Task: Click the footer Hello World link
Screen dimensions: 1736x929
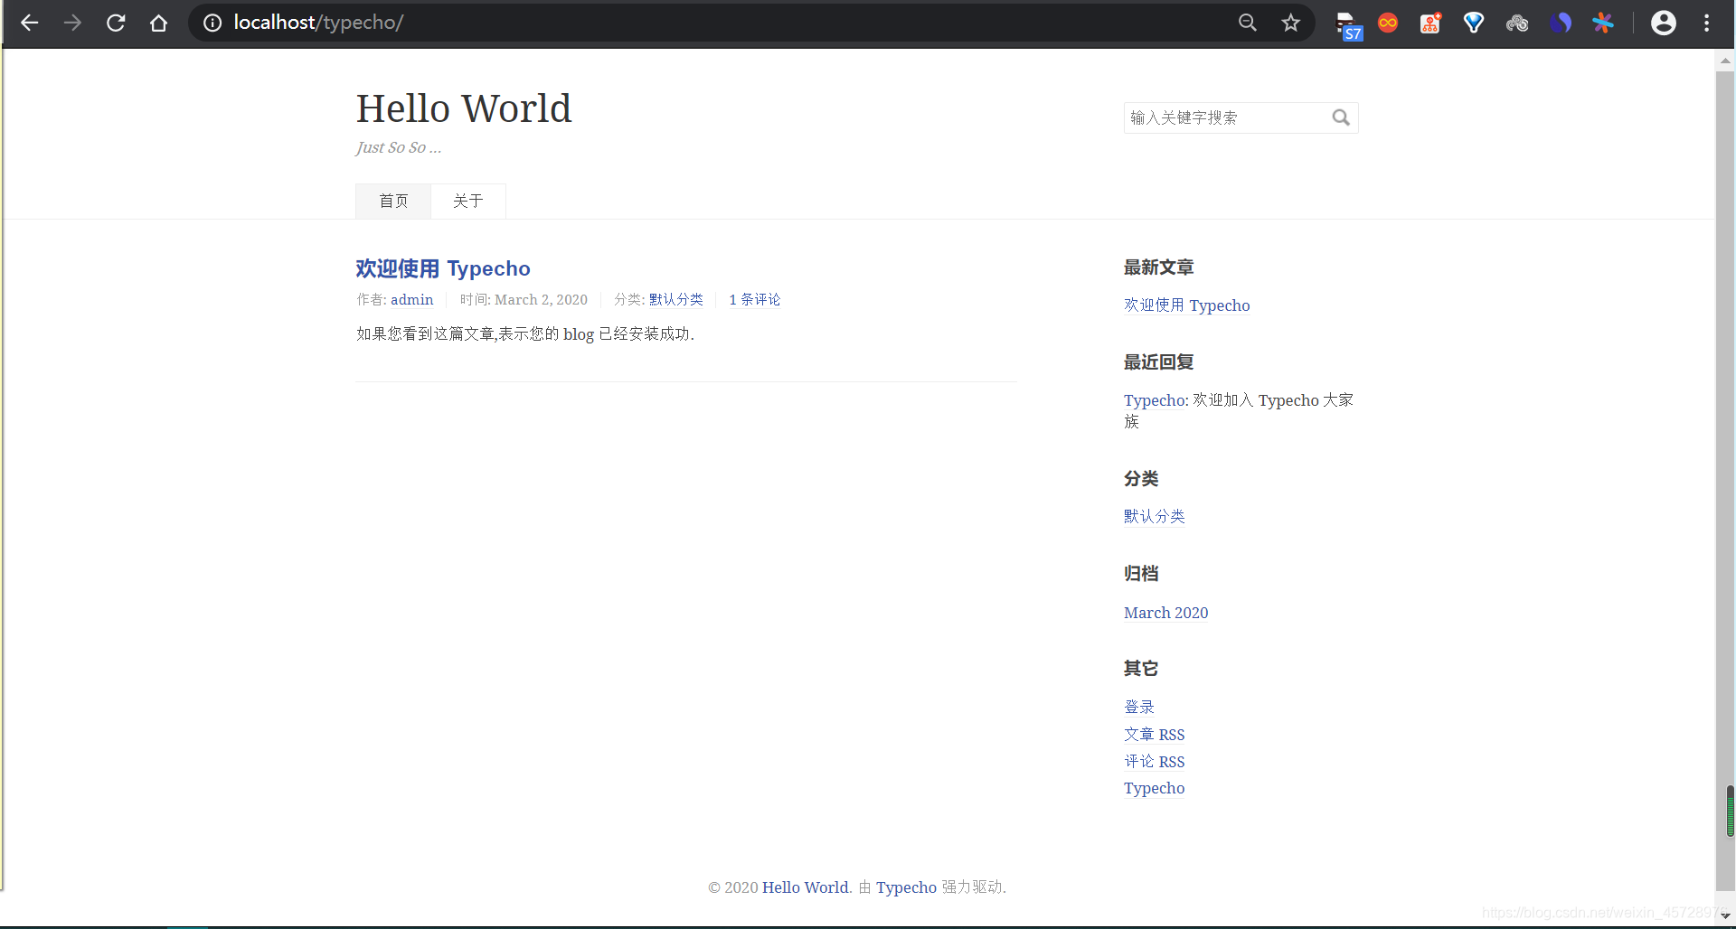Action: click(806, 887)
